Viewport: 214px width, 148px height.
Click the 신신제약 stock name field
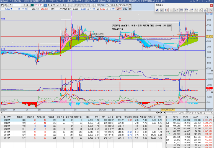pos(39,5)
